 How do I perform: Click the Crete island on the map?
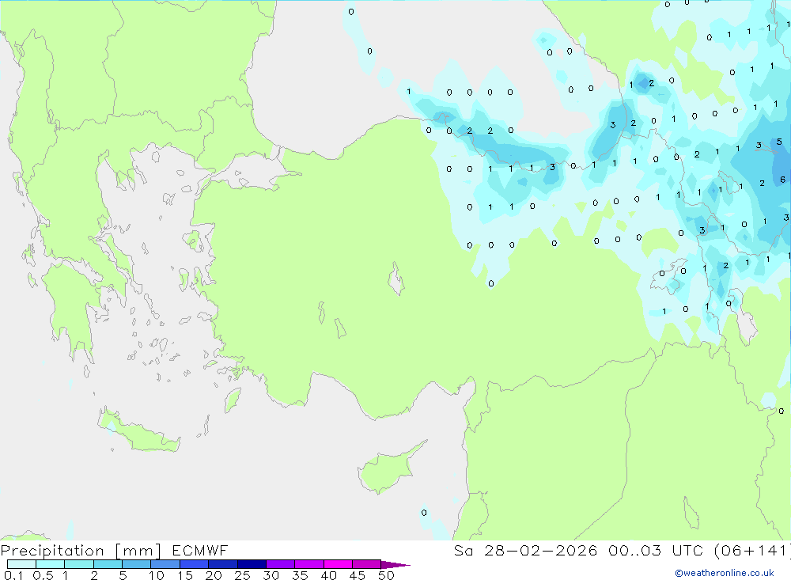pos(138,430)
